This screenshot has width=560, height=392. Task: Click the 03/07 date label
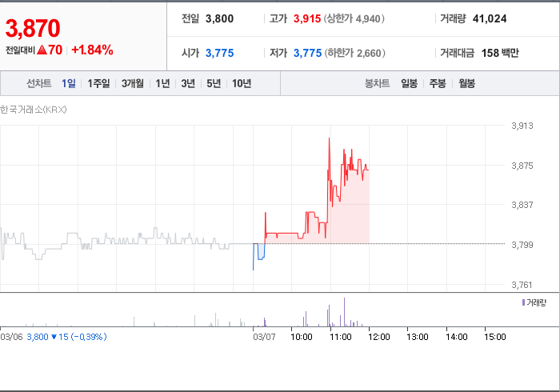[x=264, y=337]
